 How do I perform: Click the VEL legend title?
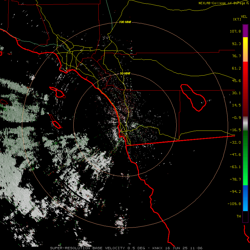(x=244, y=17)
